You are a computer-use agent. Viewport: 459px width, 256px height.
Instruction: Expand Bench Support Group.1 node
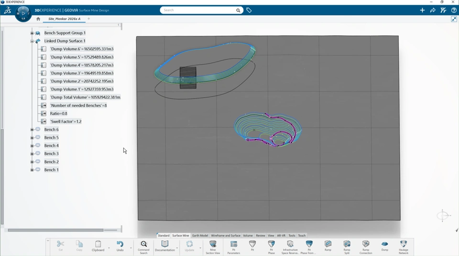click(32, 33)
